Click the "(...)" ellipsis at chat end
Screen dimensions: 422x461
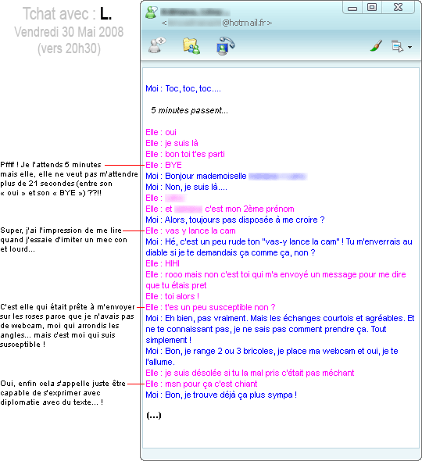coord(154,416)
